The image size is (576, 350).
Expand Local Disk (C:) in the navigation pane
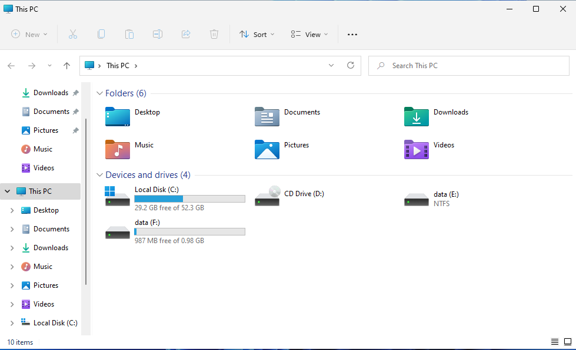pos(12,322)
